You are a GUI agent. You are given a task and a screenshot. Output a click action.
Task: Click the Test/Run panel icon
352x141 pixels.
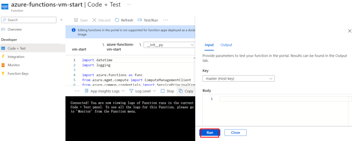pos(140,20)
